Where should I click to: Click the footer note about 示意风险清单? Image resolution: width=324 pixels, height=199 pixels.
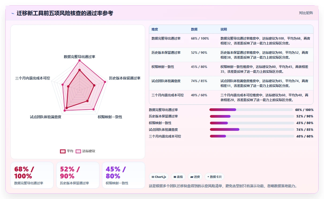pos(223,186)
